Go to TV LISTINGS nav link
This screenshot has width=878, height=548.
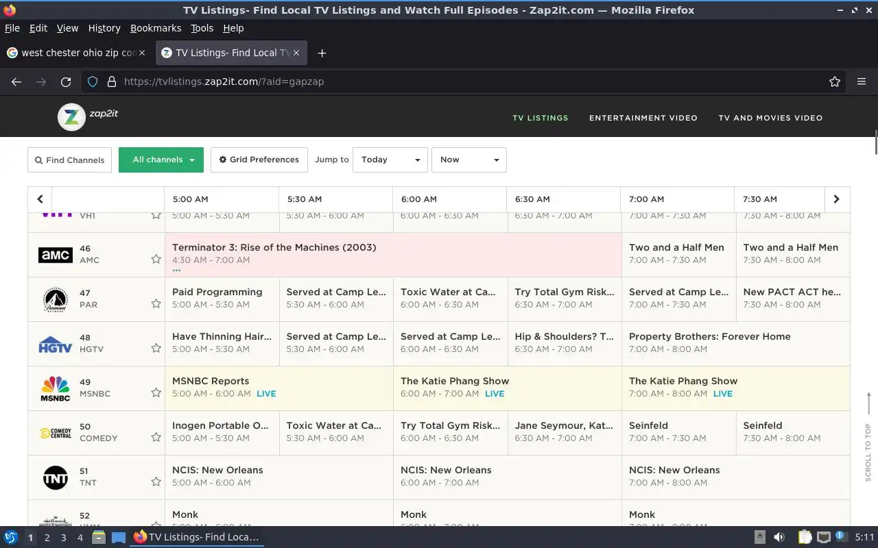[x=541, y=118]
